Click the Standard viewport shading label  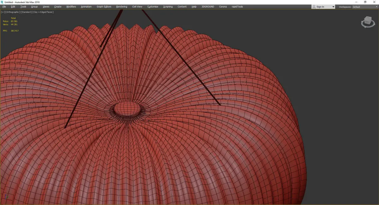26,12
